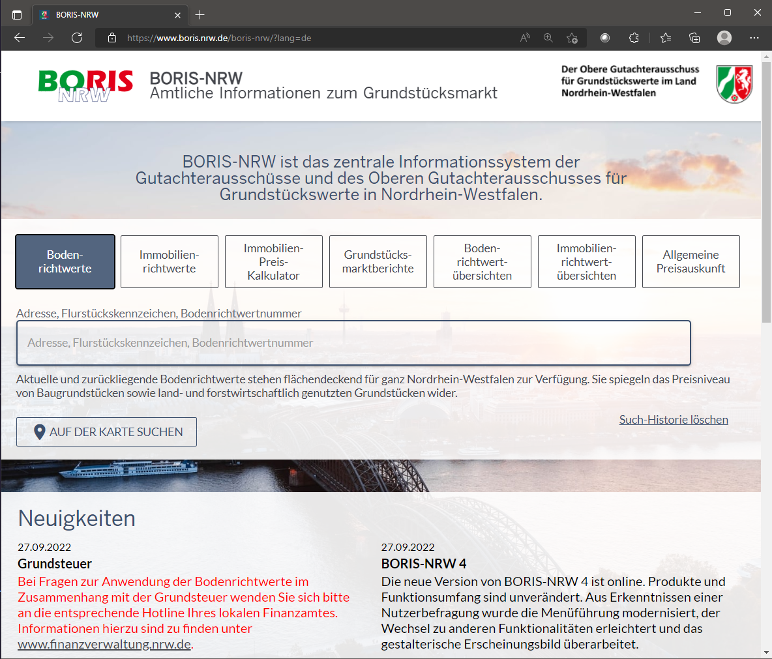The width and height of the screenshot is (772, 659).
Task: Open the tab actions menu icon
Action: (x=17, y=15)
